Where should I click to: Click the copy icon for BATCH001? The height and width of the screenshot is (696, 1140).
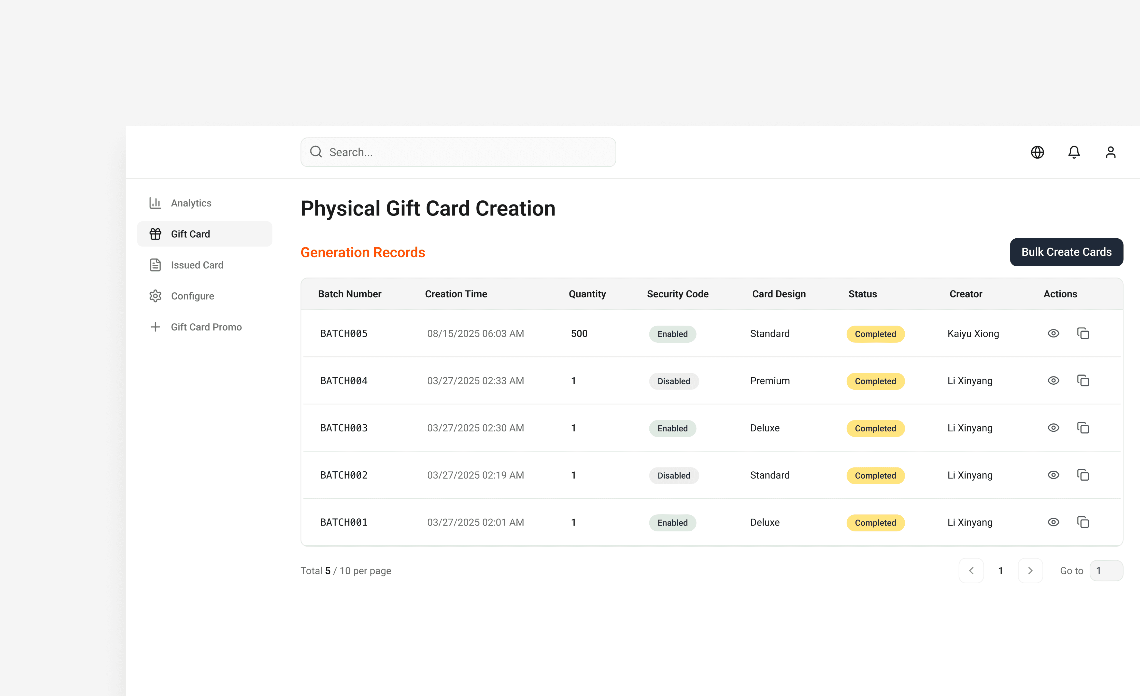(x=1083, y=522)
